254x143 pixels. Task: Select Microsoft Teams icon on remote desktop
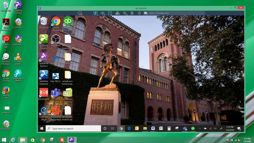click(x=56, y=93)
